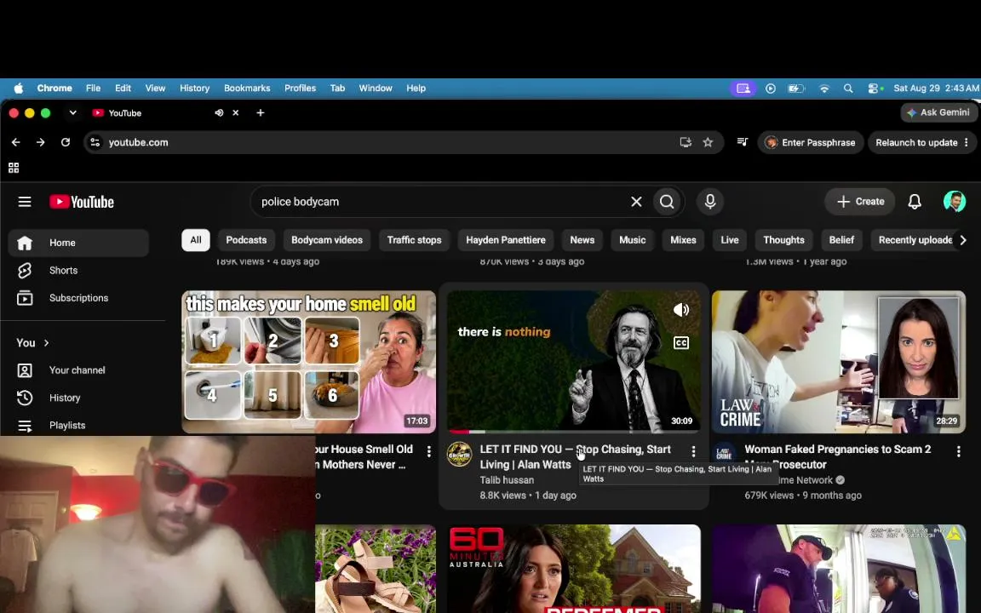The image size is (981, 613).
Task: Click the Enter Passphrase profile button
Action: coord(810,143)
